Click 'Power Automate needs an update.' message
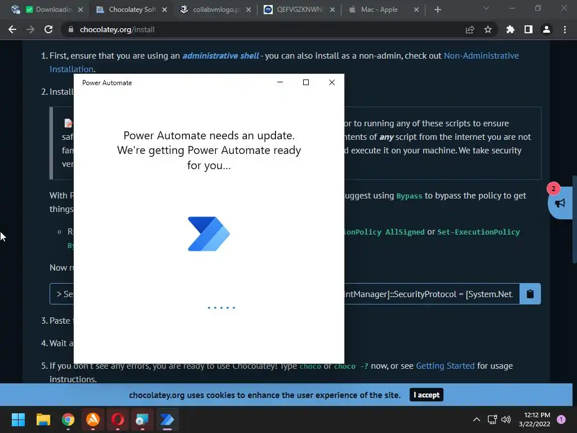 click(209, 135)
